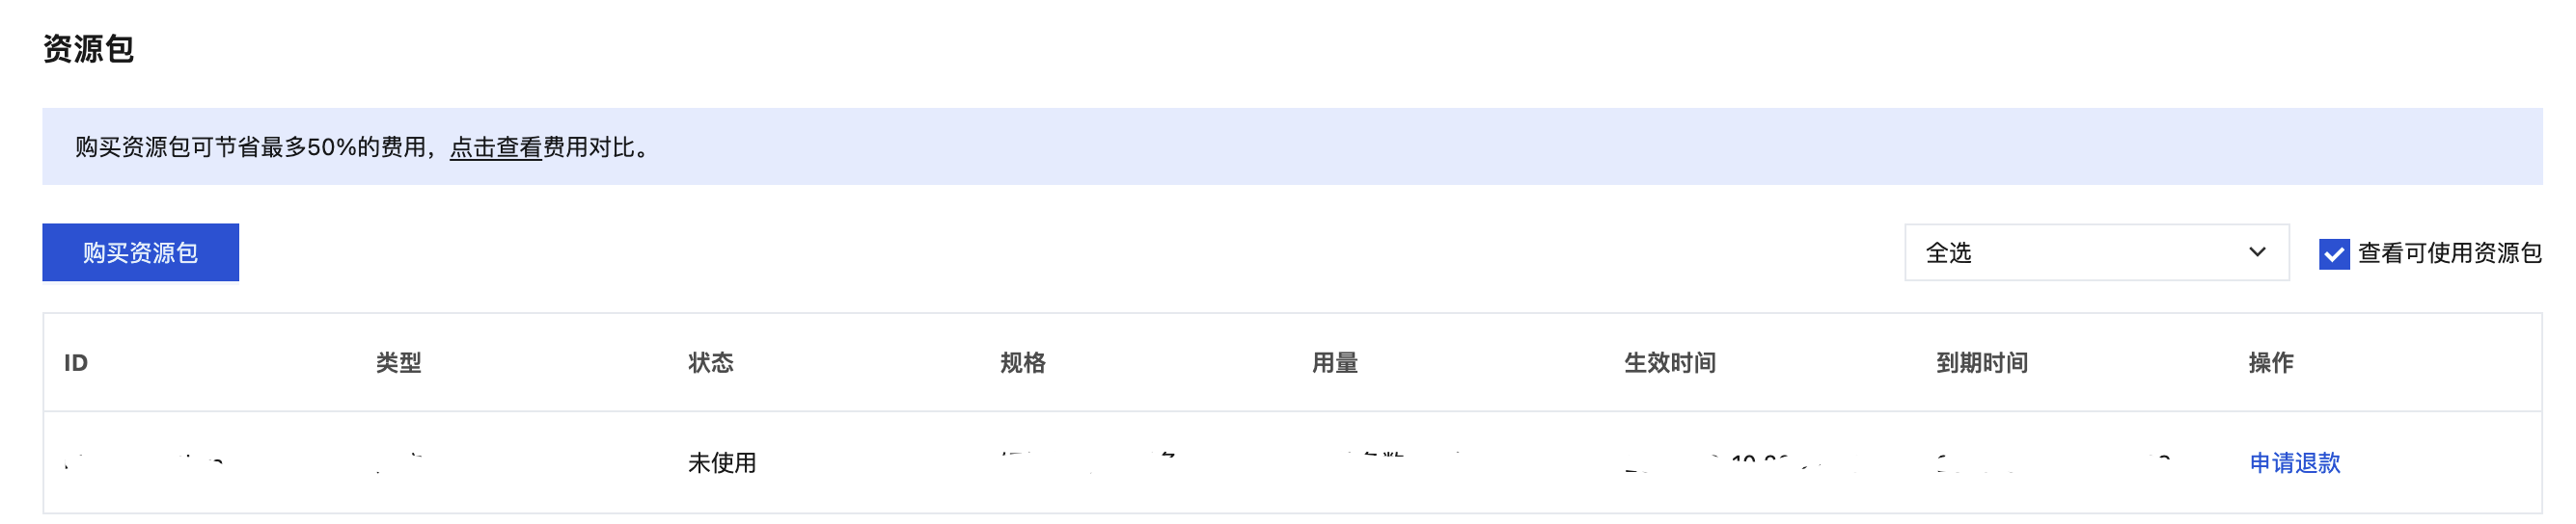
Task: Click the 查看可使用资源包 label text
Action: click(2450, 253)
